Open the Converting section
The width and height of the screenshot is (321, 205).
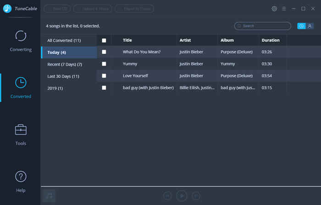point(21,40)
